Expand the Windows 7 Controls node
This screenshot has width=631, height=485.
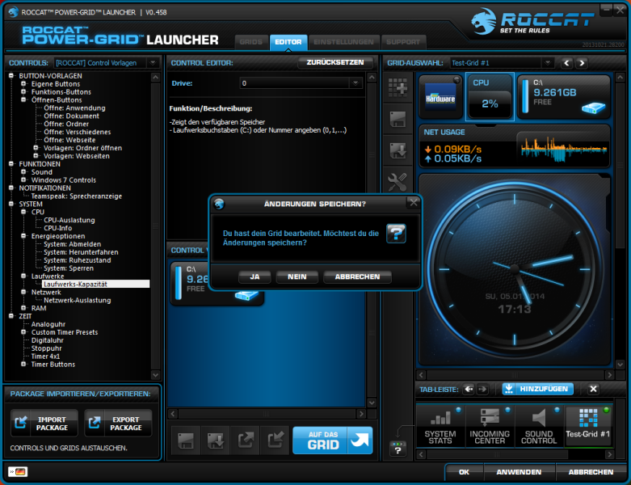coord(23,180)
